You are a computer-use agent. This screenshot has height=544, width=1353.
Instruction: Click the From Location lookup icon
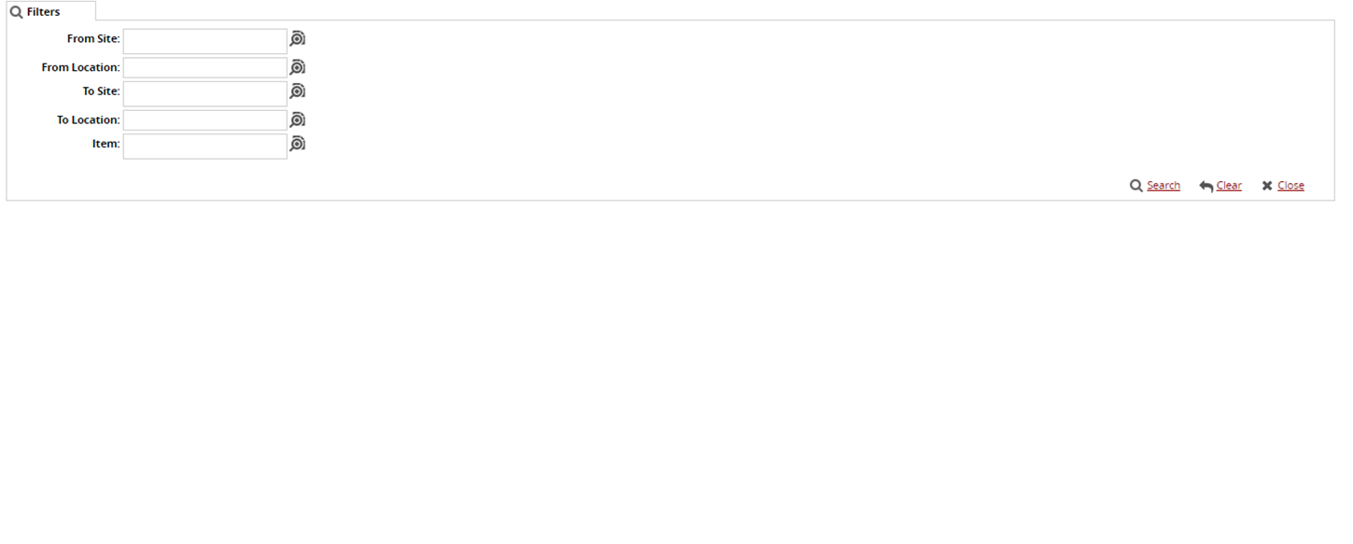point(297,67)
